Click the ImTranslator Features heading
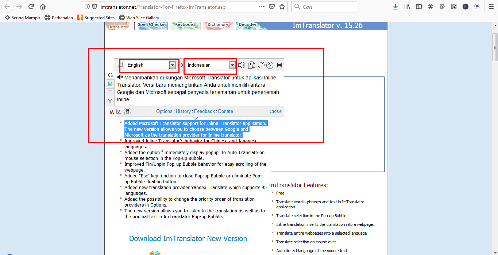This screenshot has width=498, height=255. click(x=298, y=185)
